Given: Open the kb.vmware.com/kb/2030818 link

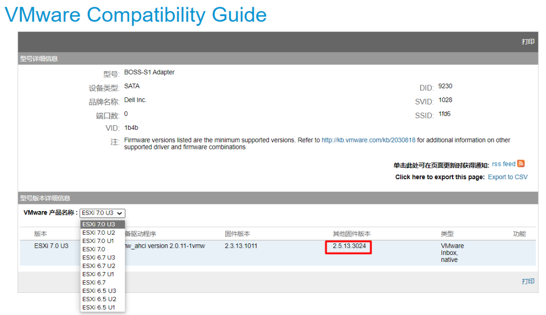Looking at the screenshot, I should click(x=369, y=140).
